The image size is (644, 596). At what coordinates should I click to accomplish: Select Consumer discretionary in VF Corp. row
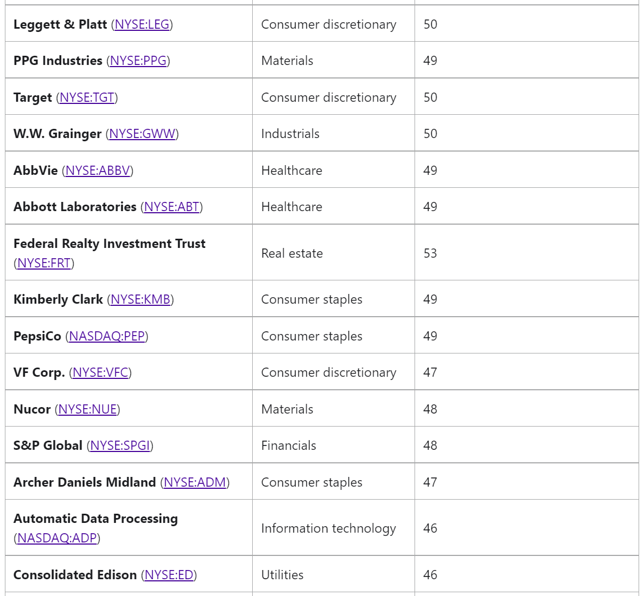pos(329,372)
